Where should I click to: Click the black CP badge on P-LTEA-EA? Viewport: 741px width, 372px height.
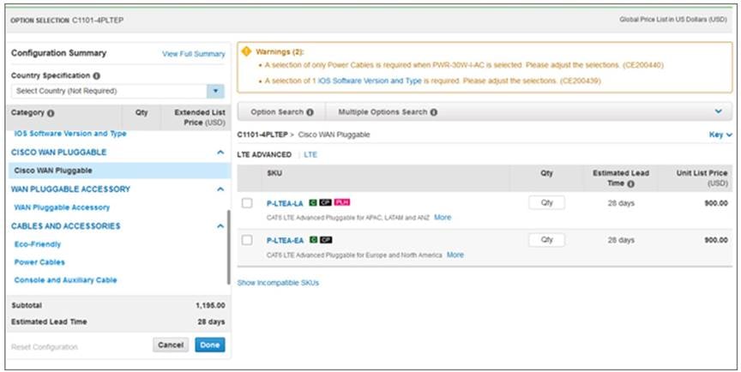[x=326, y=240]
